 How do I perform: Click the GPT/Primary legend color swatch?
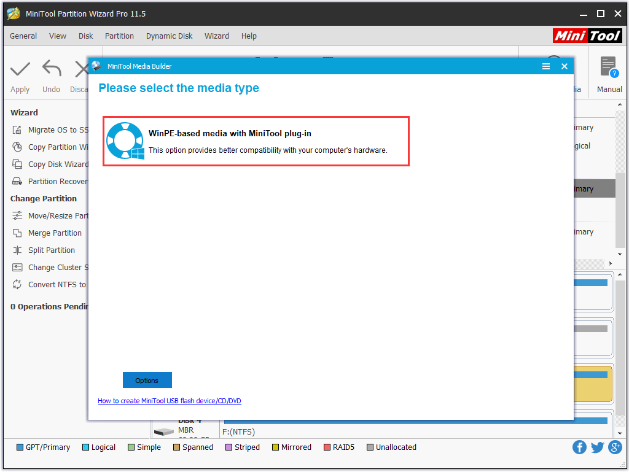click(20, 447)
